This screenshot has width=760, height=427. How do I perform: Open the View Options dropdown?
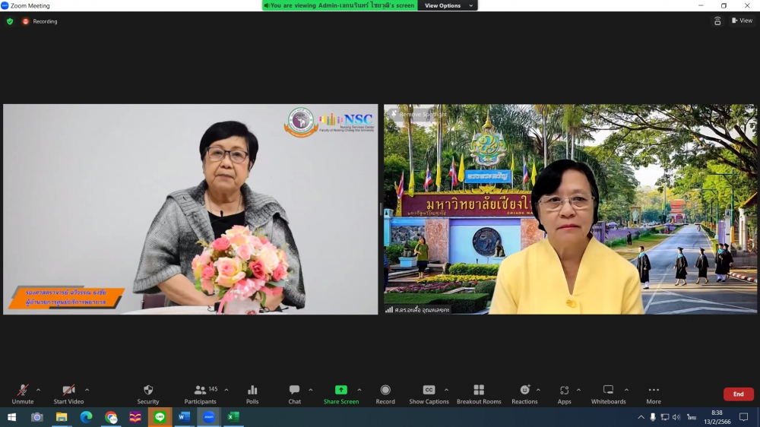click(448, 5)
